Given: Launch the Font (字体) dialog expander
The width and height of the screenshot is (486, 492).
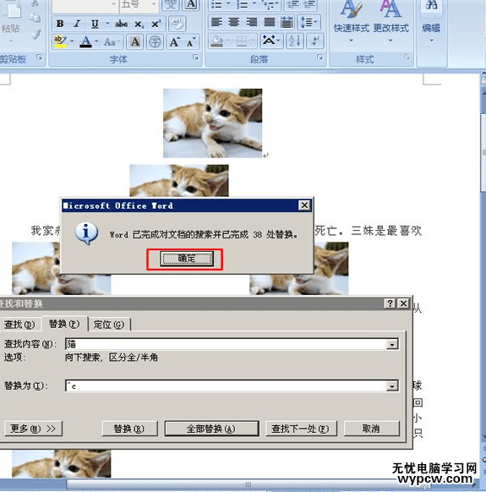Looking at the screenshot, I should pyautogui.click(x=196, y=57).
